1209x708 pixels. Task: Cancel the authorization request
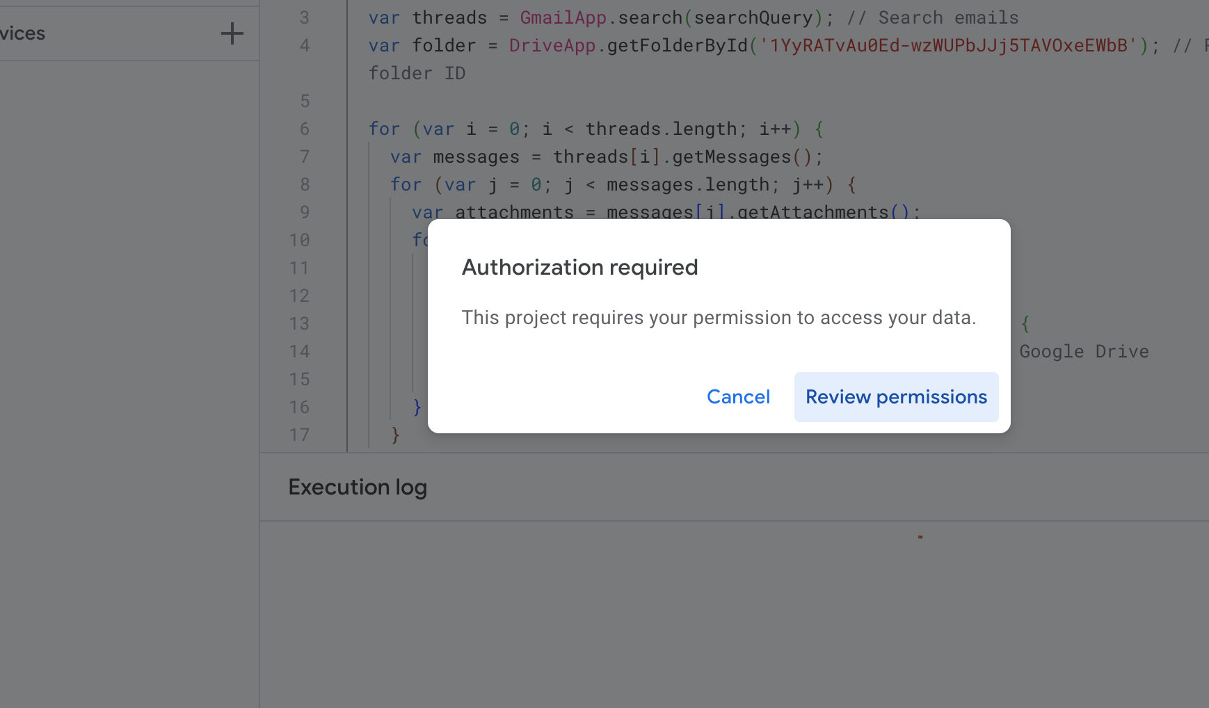pyautogui.click(x=738, y=396)
